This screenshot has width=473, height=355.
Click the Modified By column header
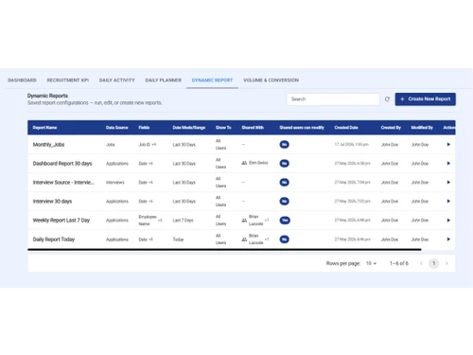422,128
